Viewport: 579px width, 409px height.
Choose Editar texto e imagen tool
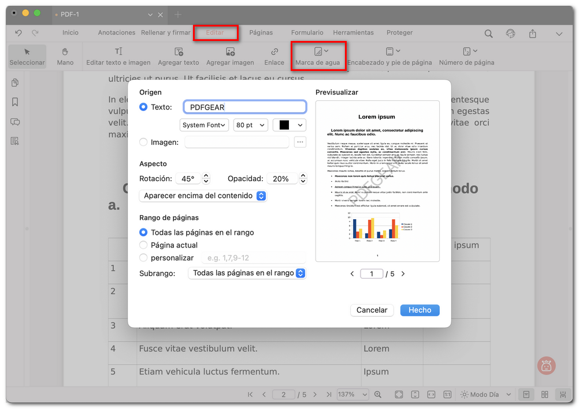coord(118,57)
